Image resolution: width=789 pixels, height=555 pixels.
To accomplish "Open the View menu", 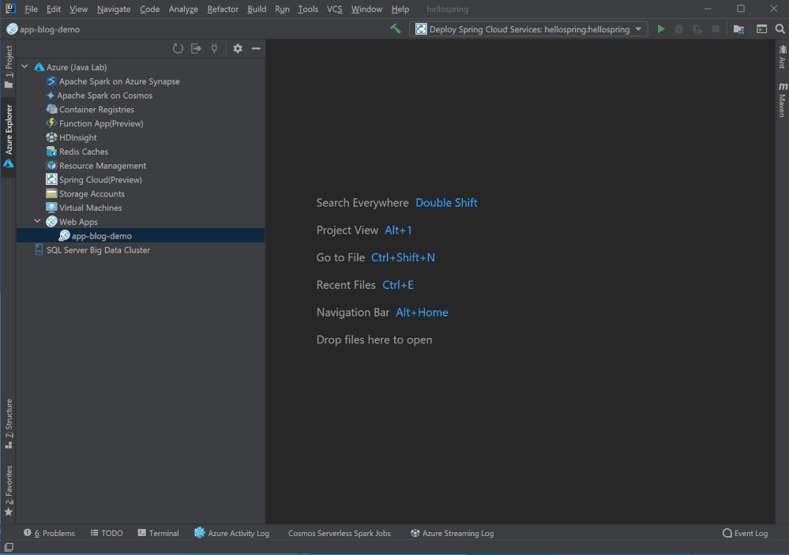I will (x=78, y=9).
